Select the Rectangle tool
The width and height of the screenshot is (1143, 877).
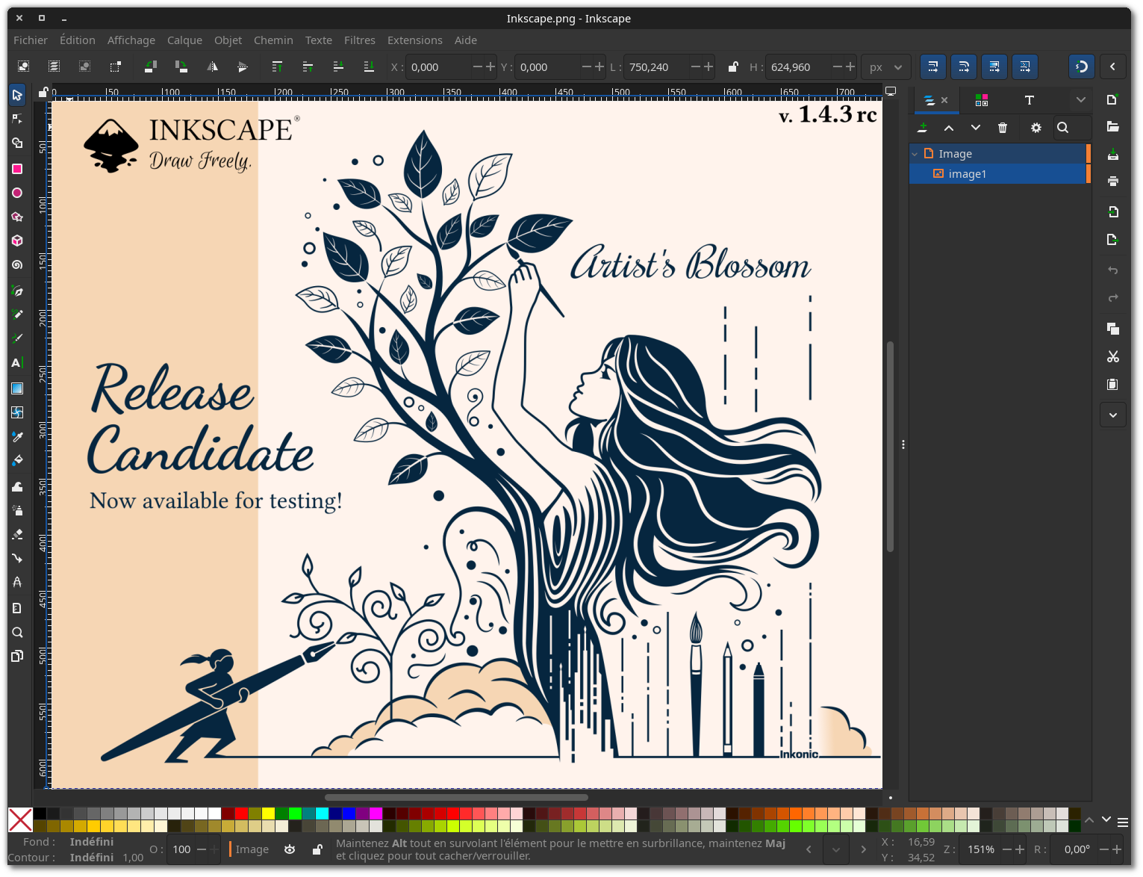click(x=17, y=169)
